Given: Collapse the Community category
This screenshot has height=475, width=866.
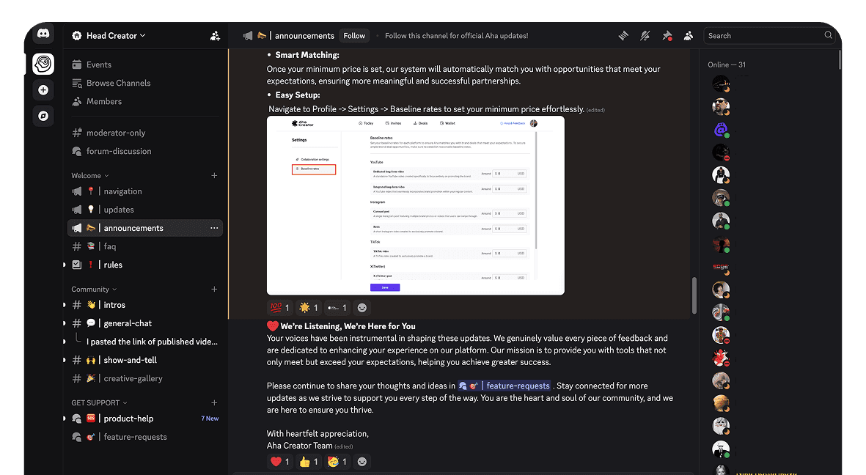Looking at the screenshot, I should click(94, 290).
